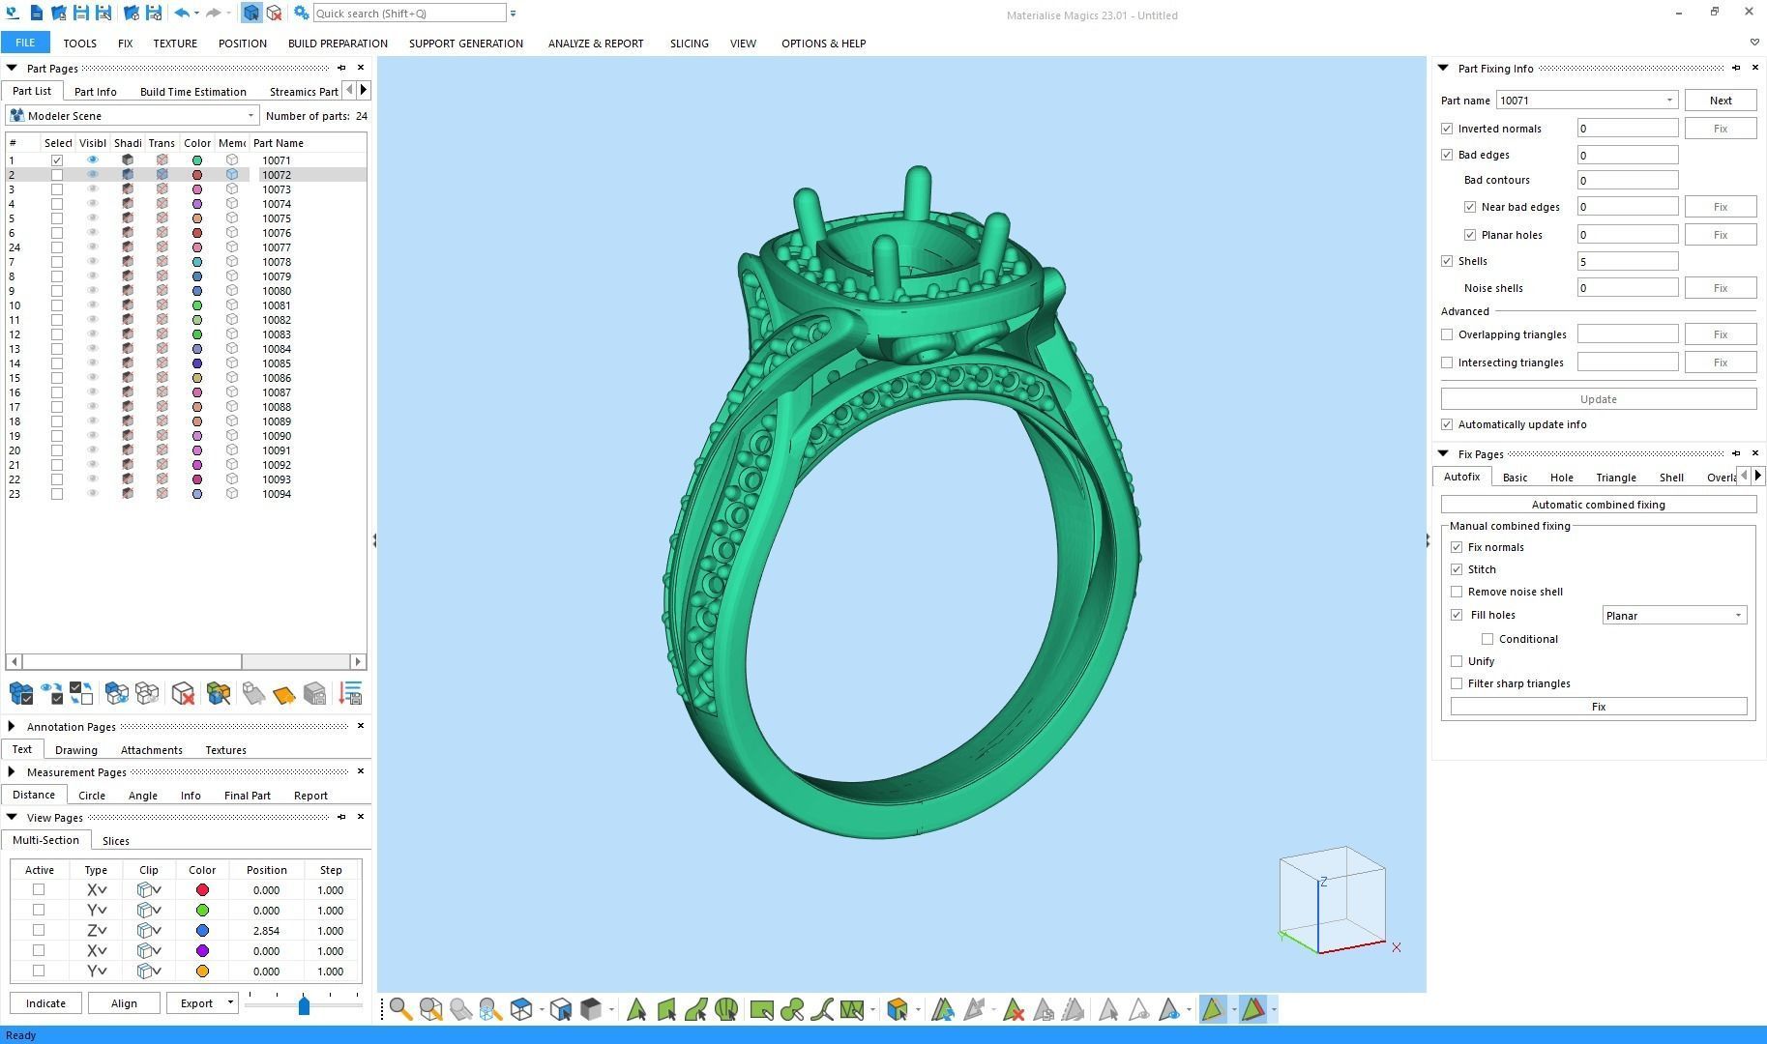Open settings gear icon beside quick search
Image resolution: width=1767 pixels, height=1044 pixels.
302,14
